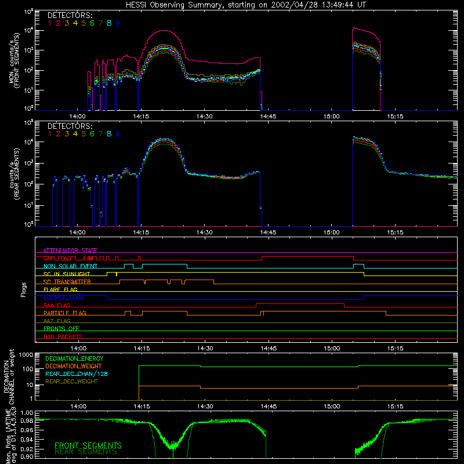Click the 14:45 tick under front segments plot

coord(268,117)
